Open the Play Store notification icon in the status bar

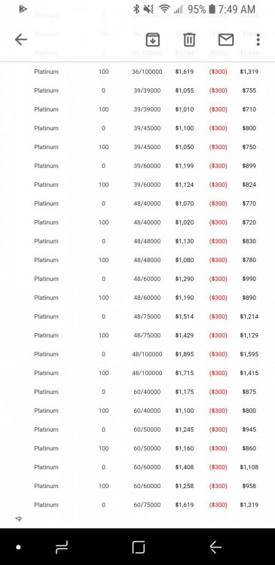(x=23, y=9)
